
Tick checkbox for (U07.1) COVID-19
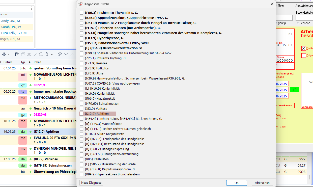click(81, 83)
